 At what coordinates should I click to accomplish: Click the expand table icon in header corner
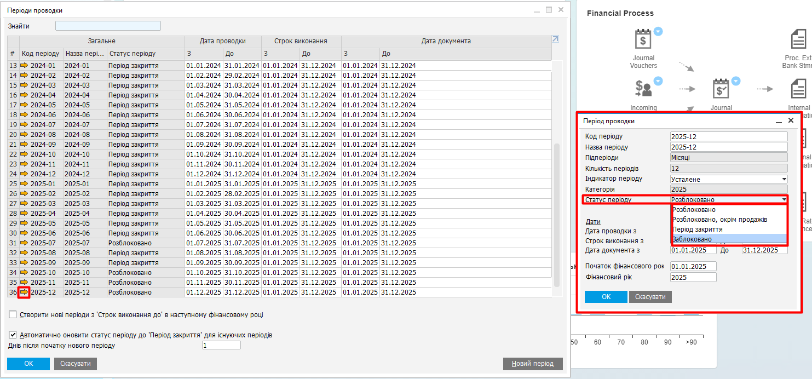tap(555, 39)
